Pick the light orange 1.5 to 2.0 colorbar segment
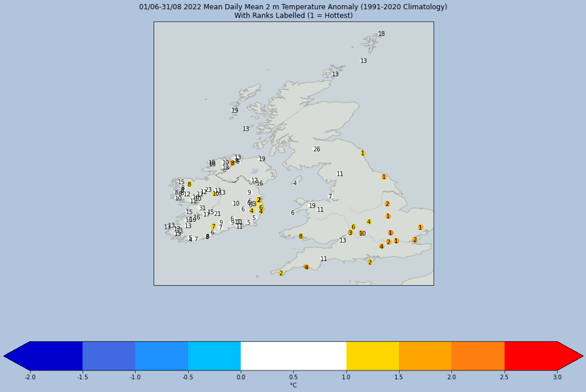Viewport: 586px width, 392px height. pyautogui.click(x=426, y=356)
